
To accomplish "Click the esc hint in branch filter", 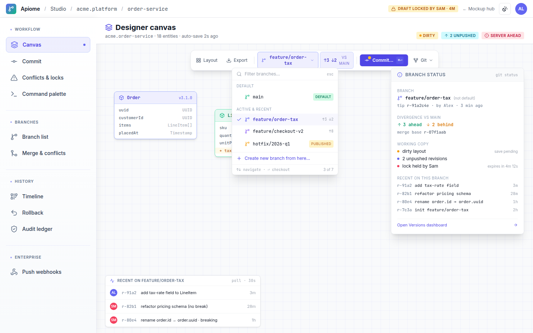I will coord(330,74).
